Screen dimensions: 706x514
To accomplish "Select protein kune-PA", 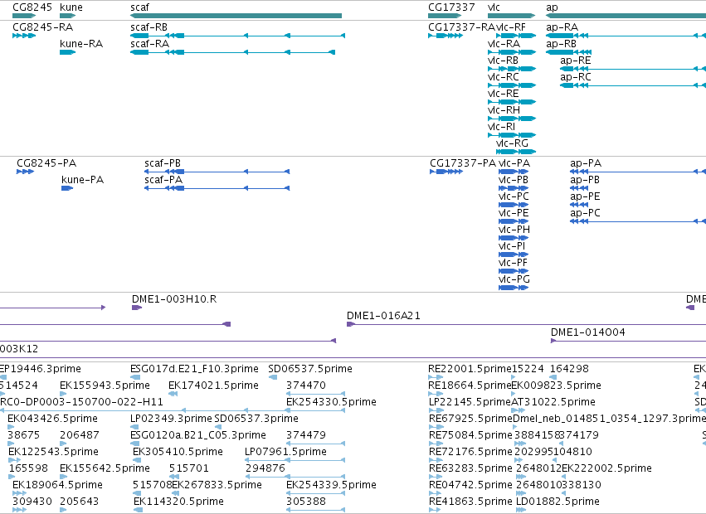I will (67, 188).
